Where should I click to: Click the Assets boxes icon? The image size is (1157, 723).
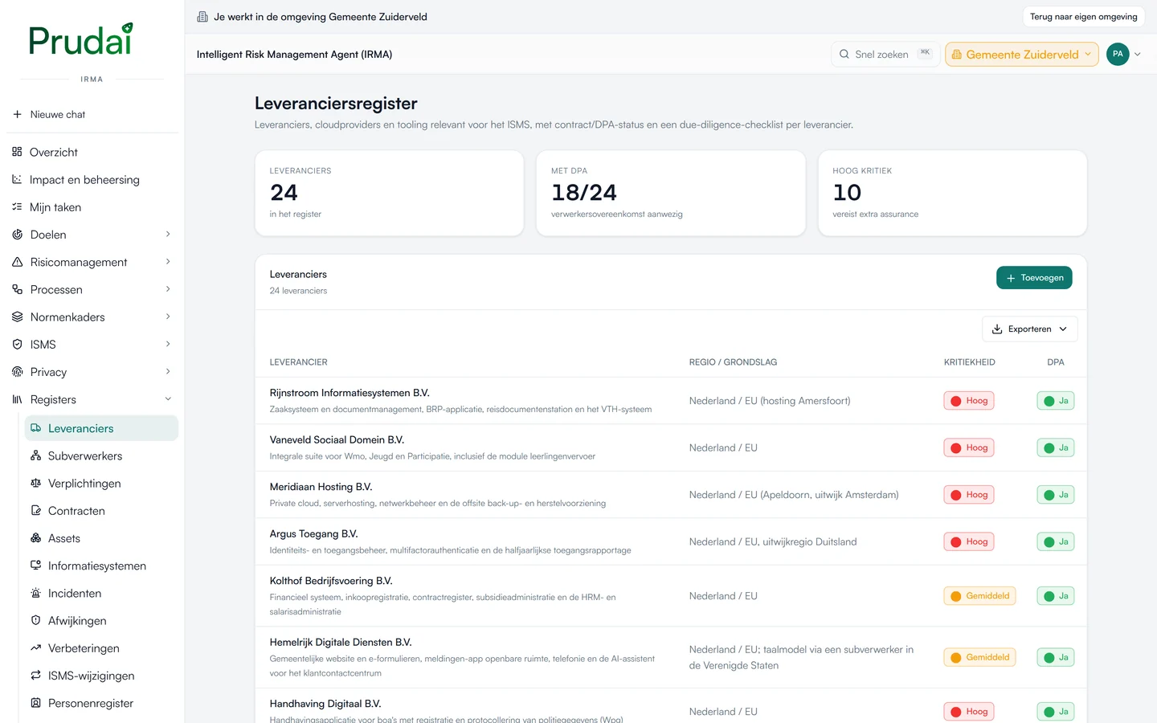pos(35,538)
